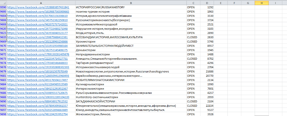
Task: Select cell with value 21686
Action: (207, 71)
